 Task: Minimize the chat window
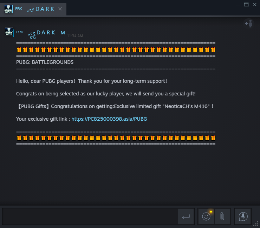(x=238, y=5)
